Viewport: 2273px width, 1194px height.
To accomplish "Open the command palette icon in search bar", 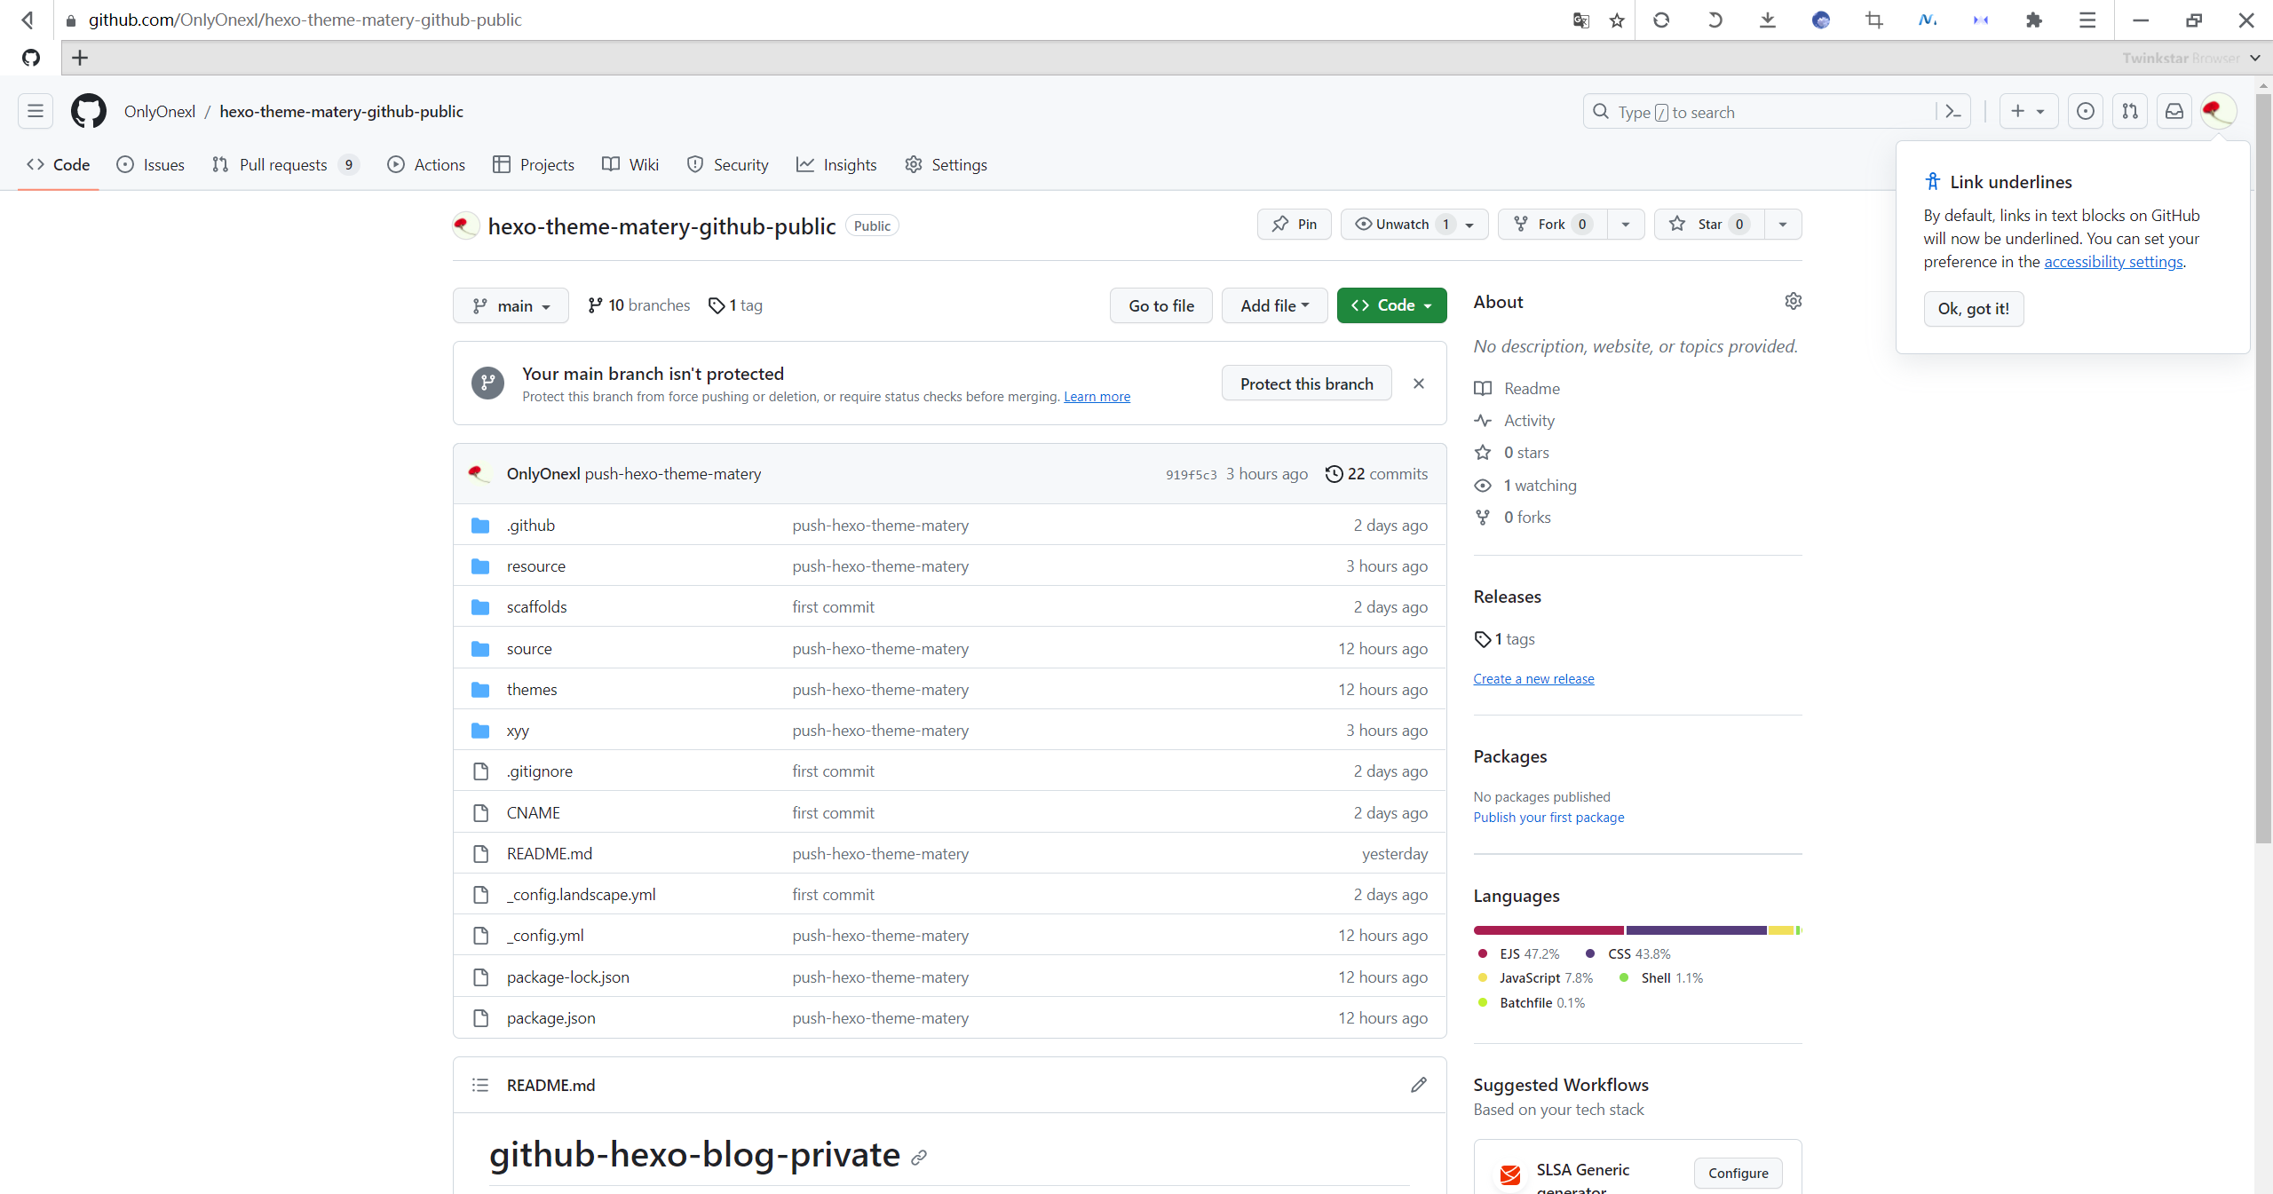I will pos(1953,112).
